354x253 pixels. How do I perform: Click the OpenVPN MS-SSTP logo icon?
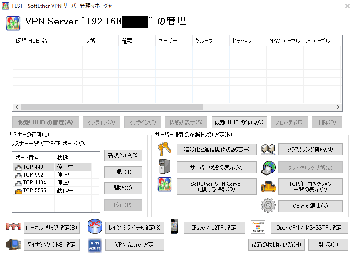coord(258,227)
